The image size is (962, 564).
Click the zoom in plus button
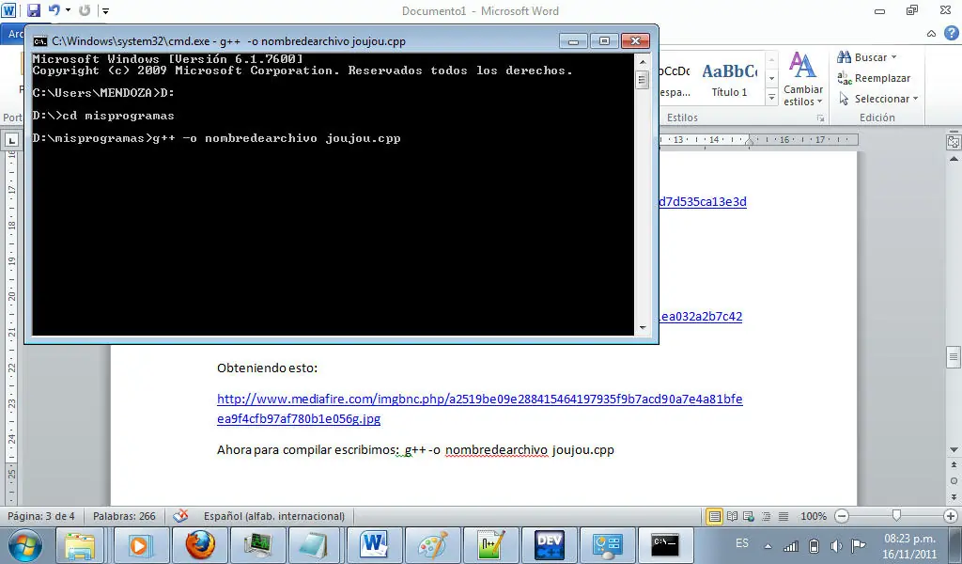pyautogui.click(x=951, y=516)
